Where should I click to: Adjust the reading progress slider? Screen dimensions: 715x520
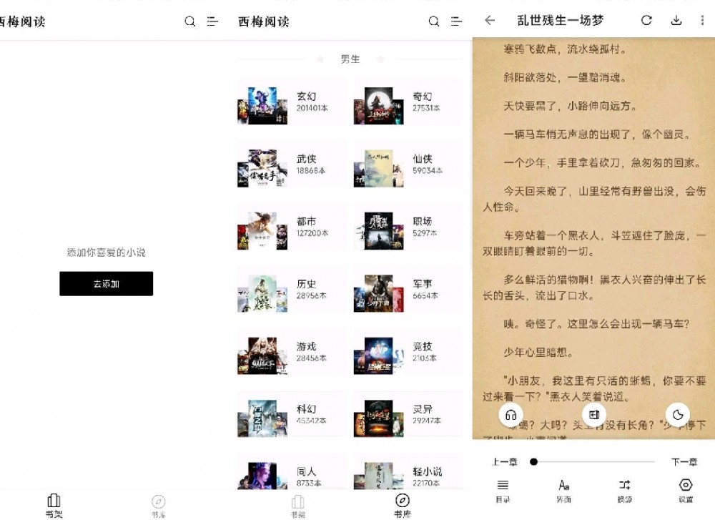point(533,461)
